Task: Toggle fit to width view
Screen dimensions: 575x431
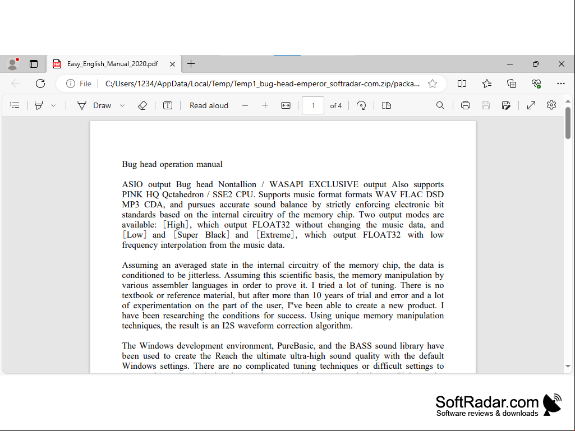Action: [x=286, y=105]
